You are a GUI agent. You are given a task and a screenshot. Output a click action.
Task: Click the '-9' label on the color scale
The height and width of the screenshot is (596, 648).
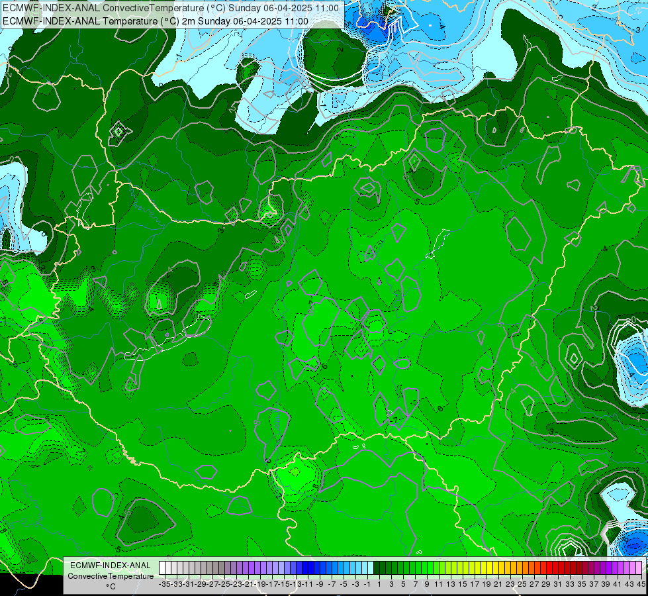[320, 585]
